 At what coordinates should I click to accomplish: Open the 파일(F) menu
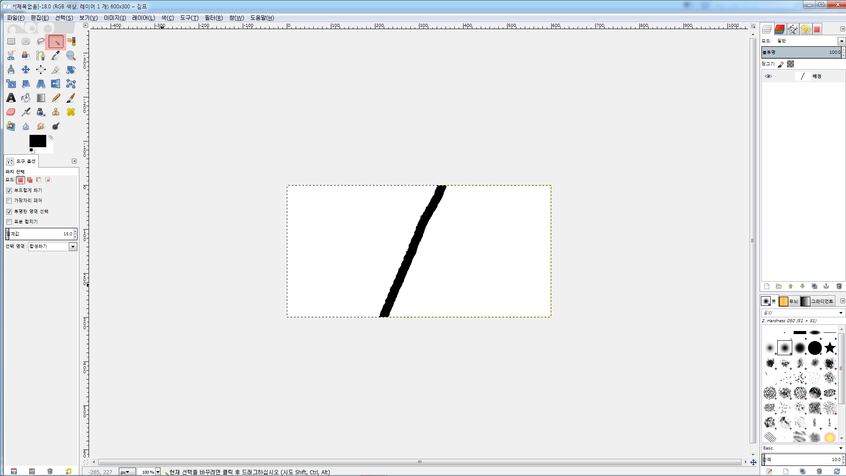click(x=15, y=18)
